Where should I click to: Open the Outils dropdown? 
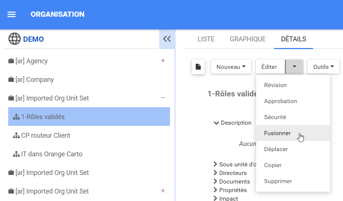(323, 67)
